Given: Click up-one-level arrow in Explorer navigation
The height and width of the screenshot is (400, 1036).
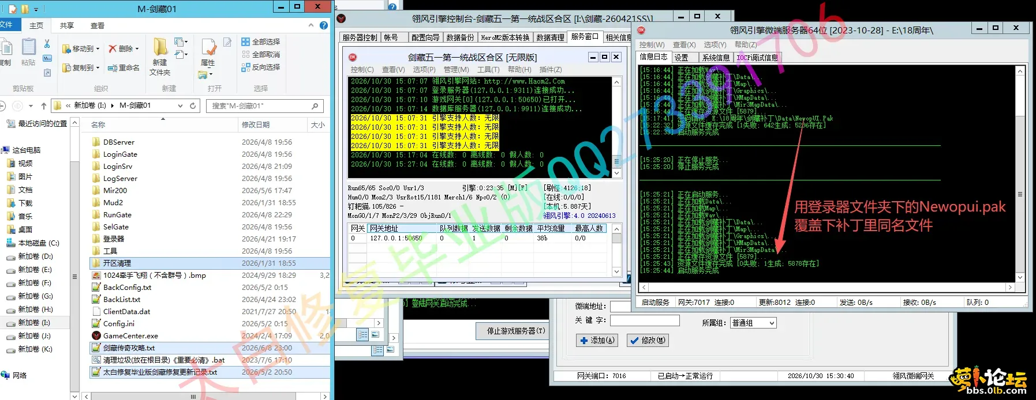Looking at the screenshot, I should click(43, 105).
